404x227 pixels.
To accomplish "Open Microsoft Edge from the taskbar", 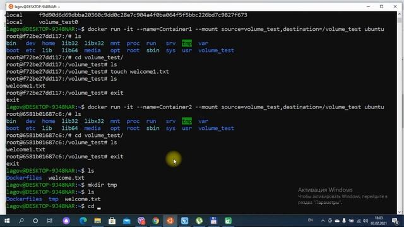I will tap(83, 221).
